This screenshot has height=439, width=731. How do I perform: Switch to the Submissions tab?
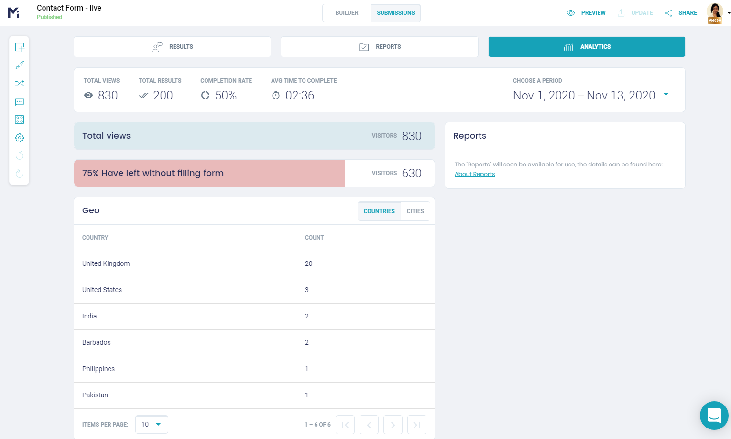pos(396,13)
